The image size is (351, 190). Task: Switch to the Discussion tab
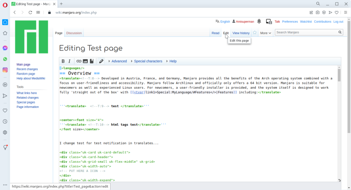74,33
